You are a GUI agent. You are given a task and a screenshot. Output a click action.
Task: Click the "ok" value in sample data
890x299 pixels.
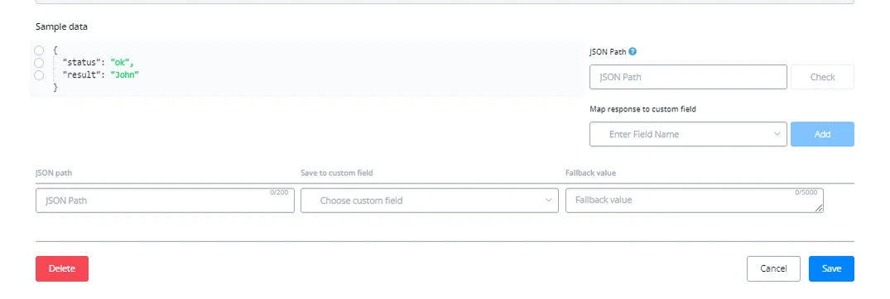point(121,62)
